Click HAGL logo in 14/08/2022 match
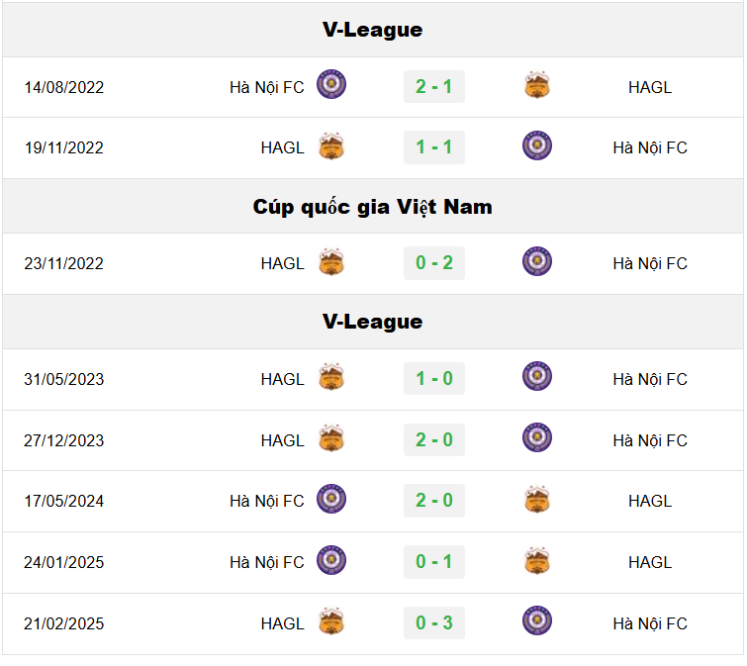 (x=537, y=85)
